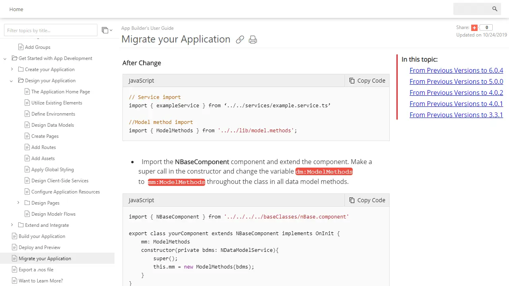Viewport: 509px width, 286px height.
Task: Expand Extend and Integrate section
Action: point(12,225)
